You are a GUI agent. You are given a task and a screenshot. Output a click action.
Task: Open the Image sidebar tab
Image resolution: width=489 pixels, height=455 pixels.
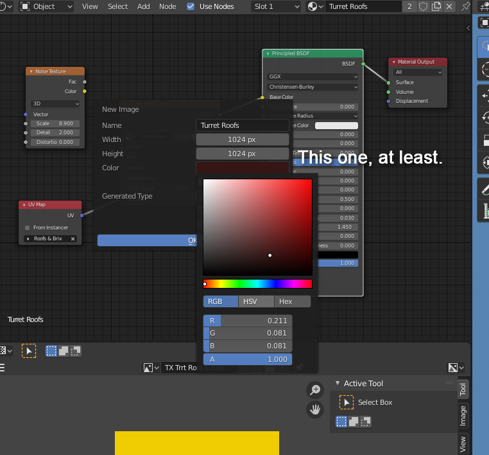click(x=463, y=416)
